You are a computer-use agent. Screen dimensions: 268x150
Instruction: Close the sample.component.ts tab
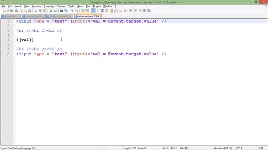pos(71,16)
